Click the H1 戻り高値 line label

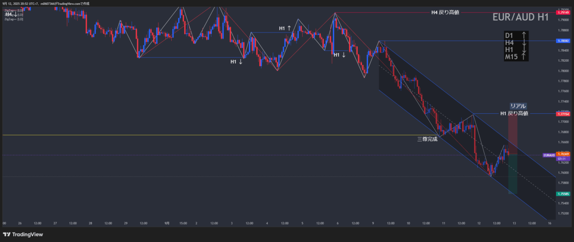point(514,113)
